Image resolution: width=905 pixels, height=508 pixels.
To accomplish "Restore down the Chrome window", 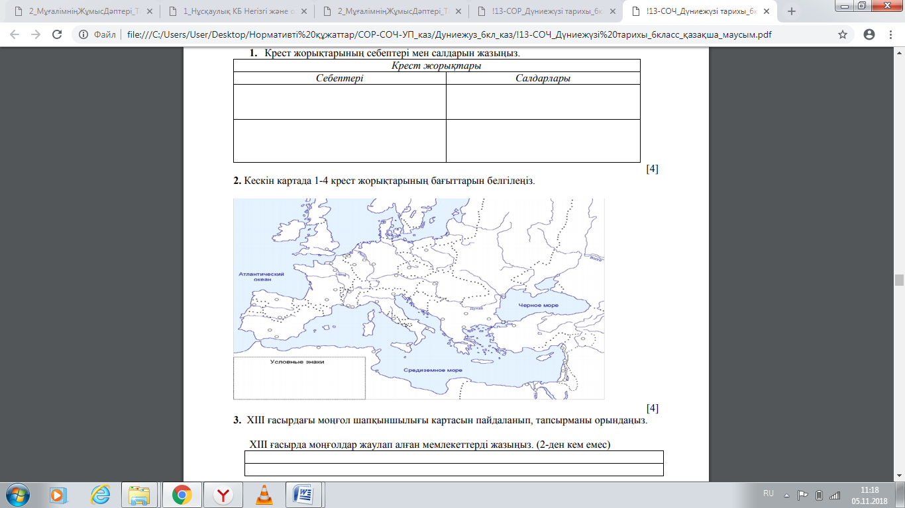I will [861, 6].
